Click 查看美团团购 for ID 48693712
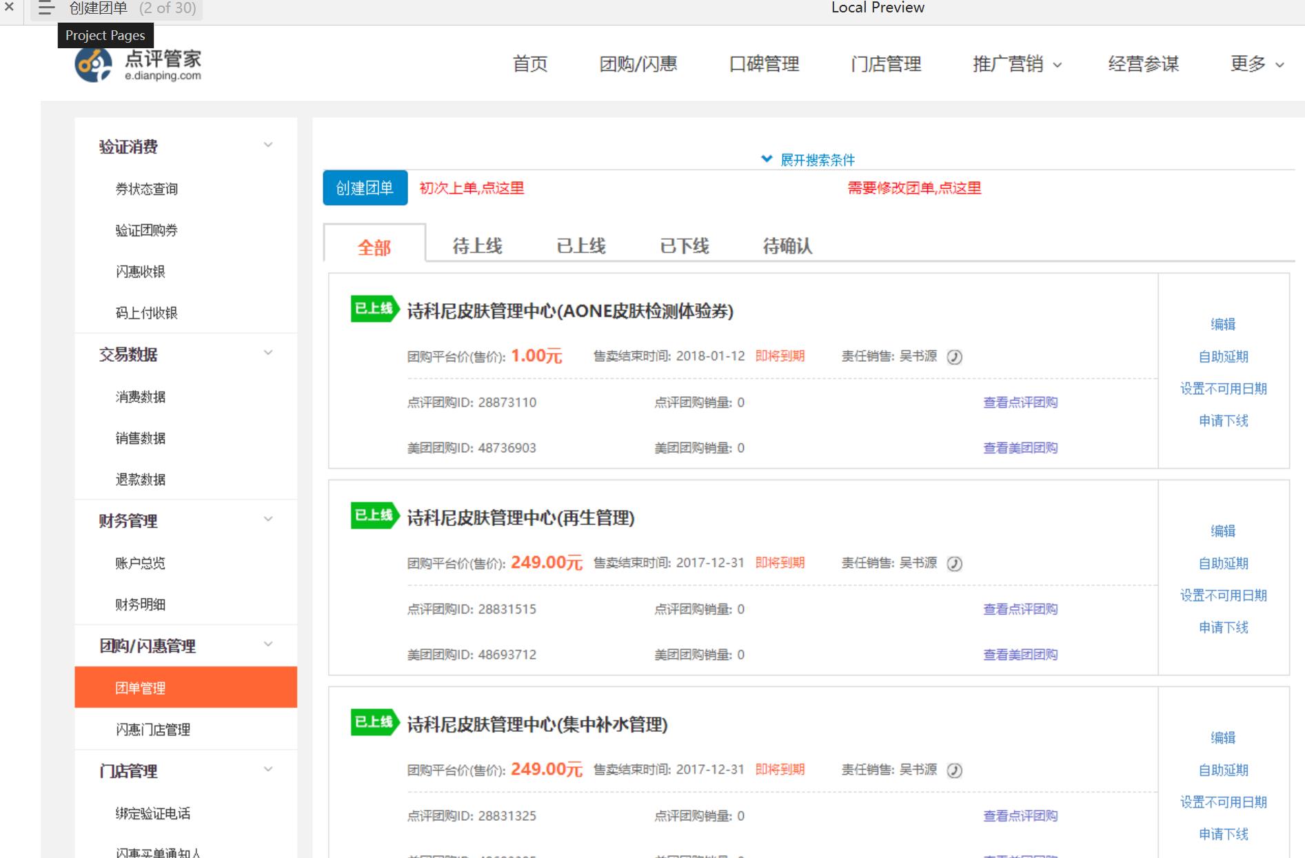1305x858 pixels. click(x=1020, y=655)
